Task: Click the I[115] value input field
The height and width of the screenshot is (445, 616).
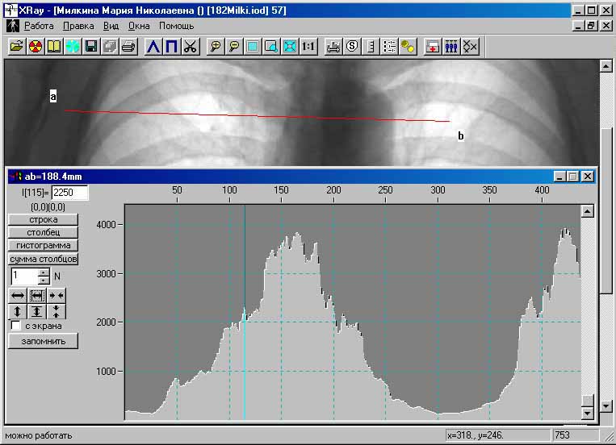Action: (x=69, y=193)
